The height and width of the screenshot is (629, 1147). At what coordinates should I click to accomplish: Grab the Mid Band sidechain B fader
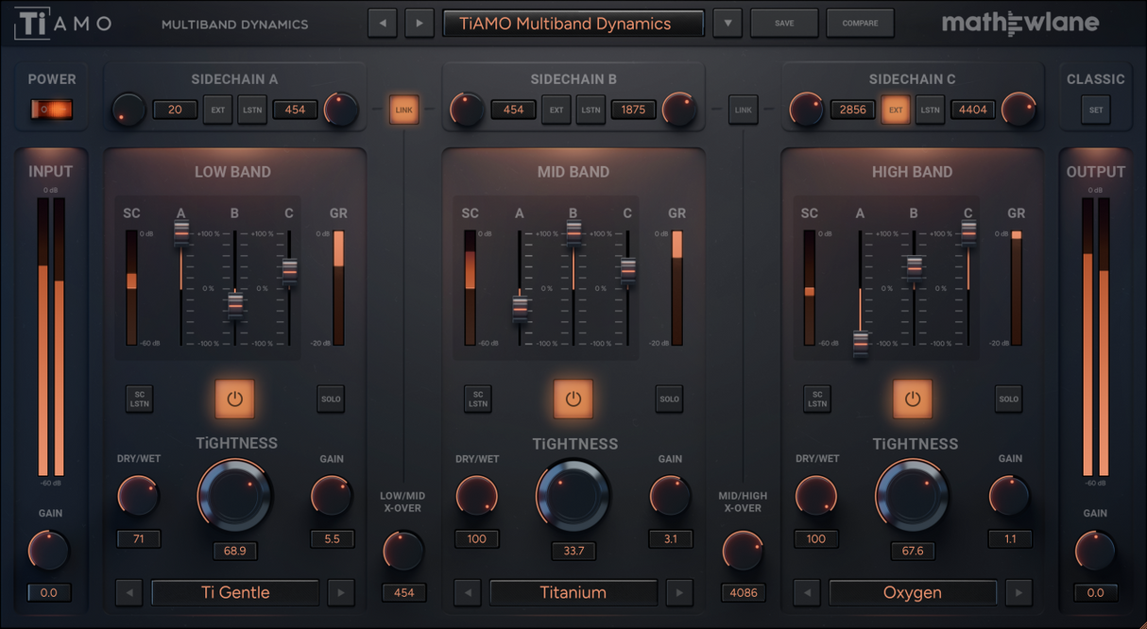573,232
